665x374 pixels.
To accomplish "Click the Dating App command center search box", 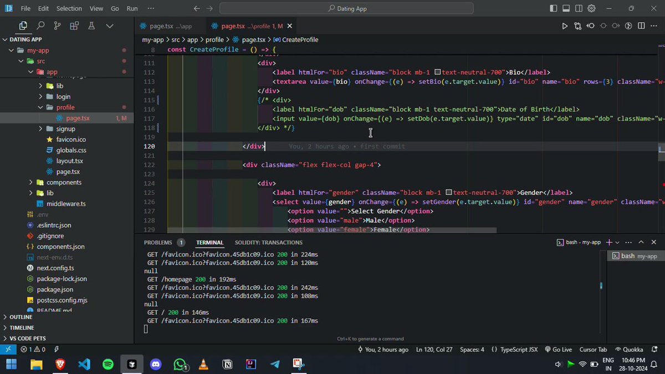I will point(347,8).
